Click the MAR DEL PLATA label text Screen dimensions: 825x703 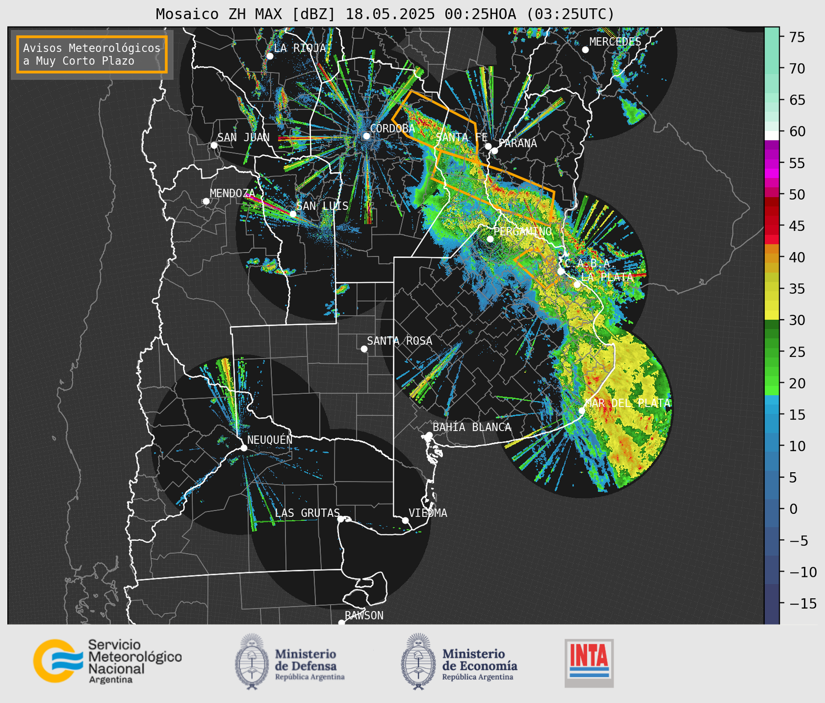628,403
